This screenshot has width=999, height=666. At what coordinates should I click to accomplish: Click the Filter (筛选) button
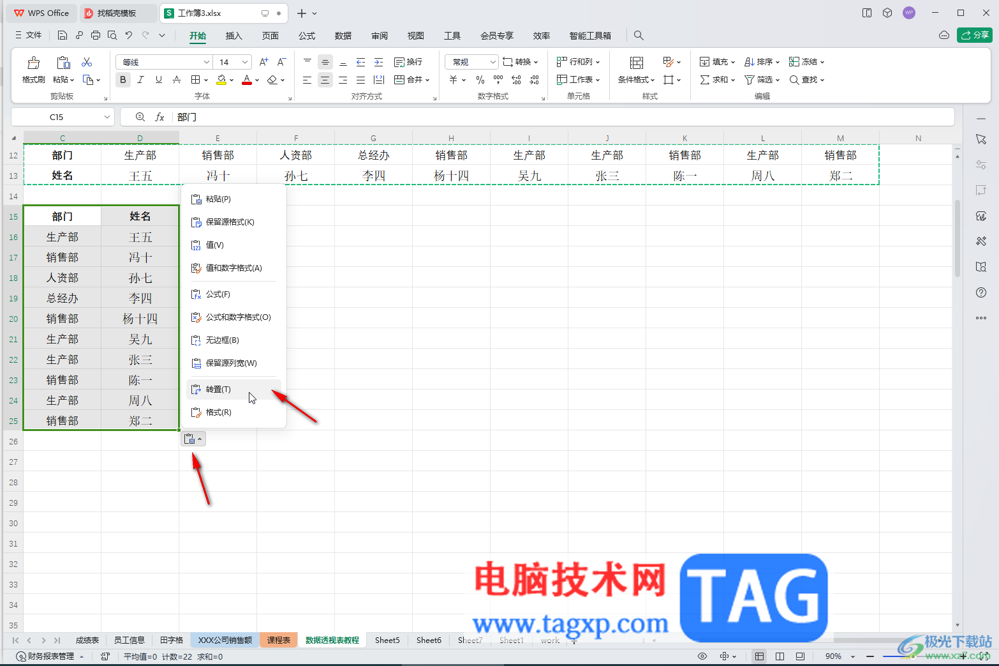[x=762, y=80]
